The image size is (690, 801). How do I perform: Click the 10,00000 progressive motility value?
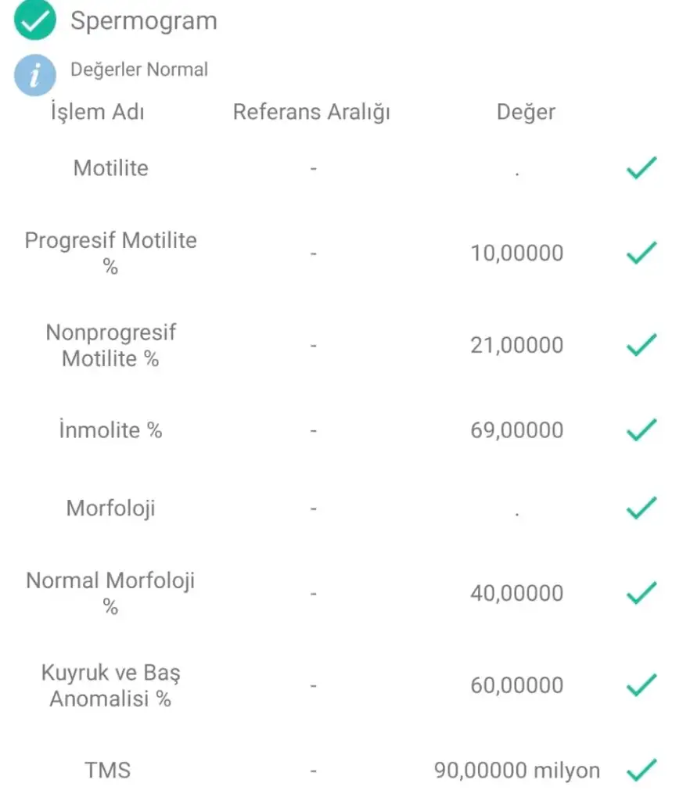(516, 253)
